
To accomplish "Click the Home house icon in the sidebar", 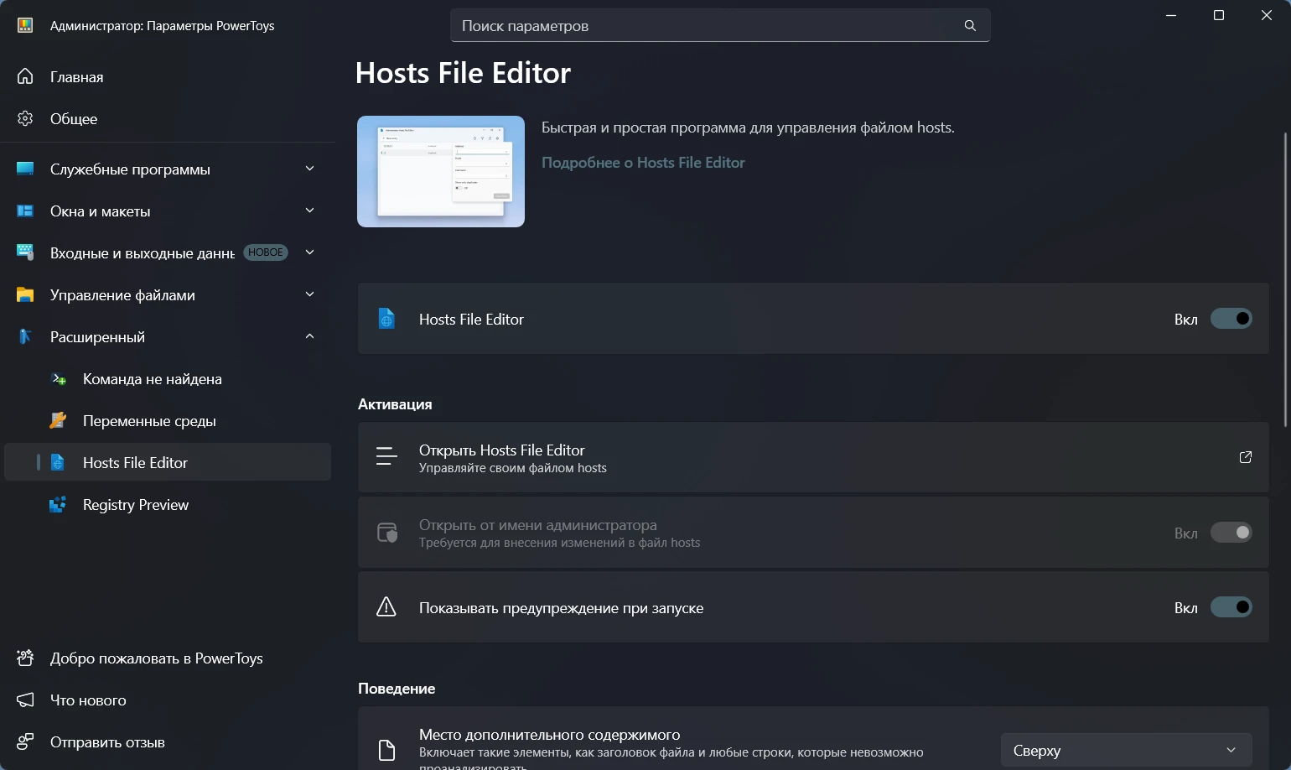I will point(25,76).
